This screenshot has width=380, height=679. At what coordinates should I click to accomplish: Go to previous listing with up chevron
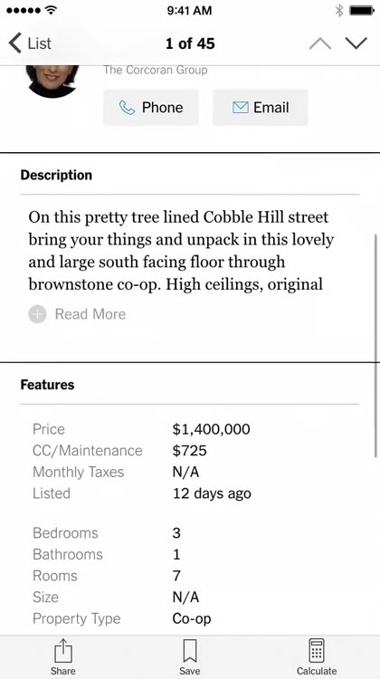tap(320, 43)
